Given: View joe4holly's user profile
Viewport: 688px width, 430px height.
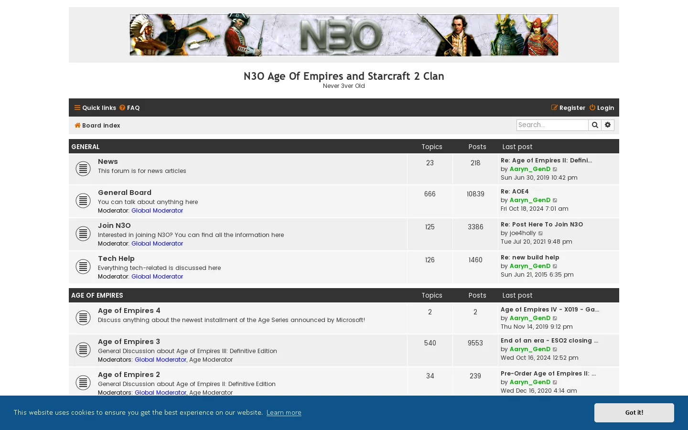Looking at the screenshot, I should pyautogui.click(x=523, y=233).
